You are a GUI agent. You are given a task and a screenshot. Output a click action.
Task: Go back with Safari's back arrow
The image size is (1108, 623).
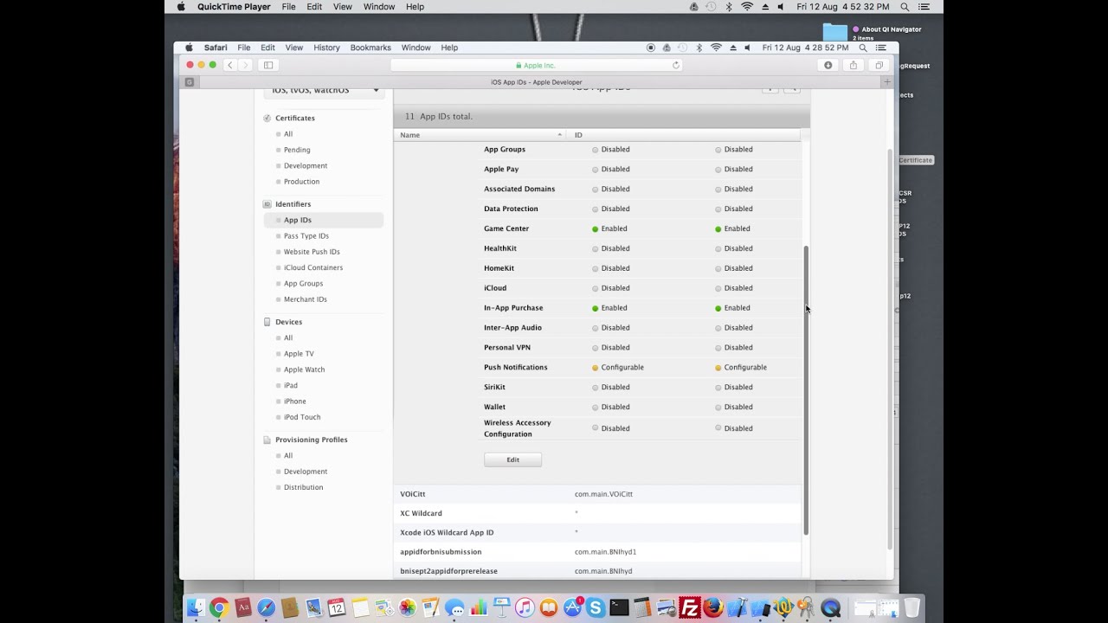pyautogui.click(x=229, y=65)
